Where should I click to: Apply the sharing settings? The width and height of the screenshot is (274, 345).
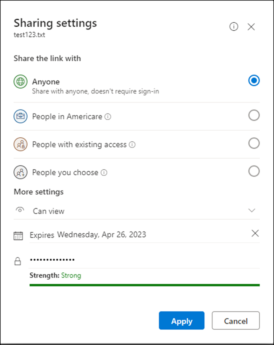pyautogui.click(x=181, y=321)
